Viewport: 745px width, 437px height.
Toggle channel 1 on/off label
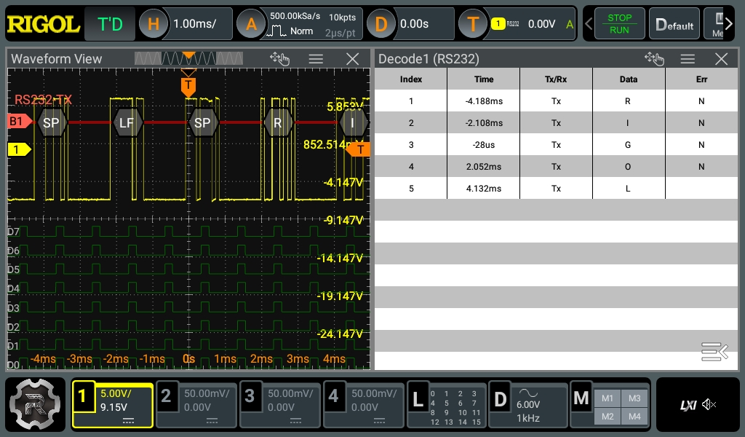pyautogui.click(x=83, y=396)
